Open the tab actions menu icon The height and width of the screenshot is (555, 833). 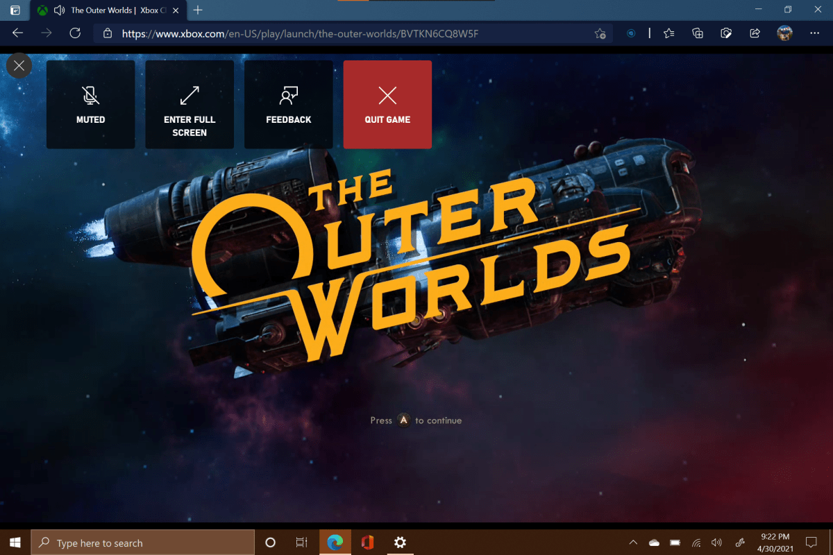tap(15, 10)
